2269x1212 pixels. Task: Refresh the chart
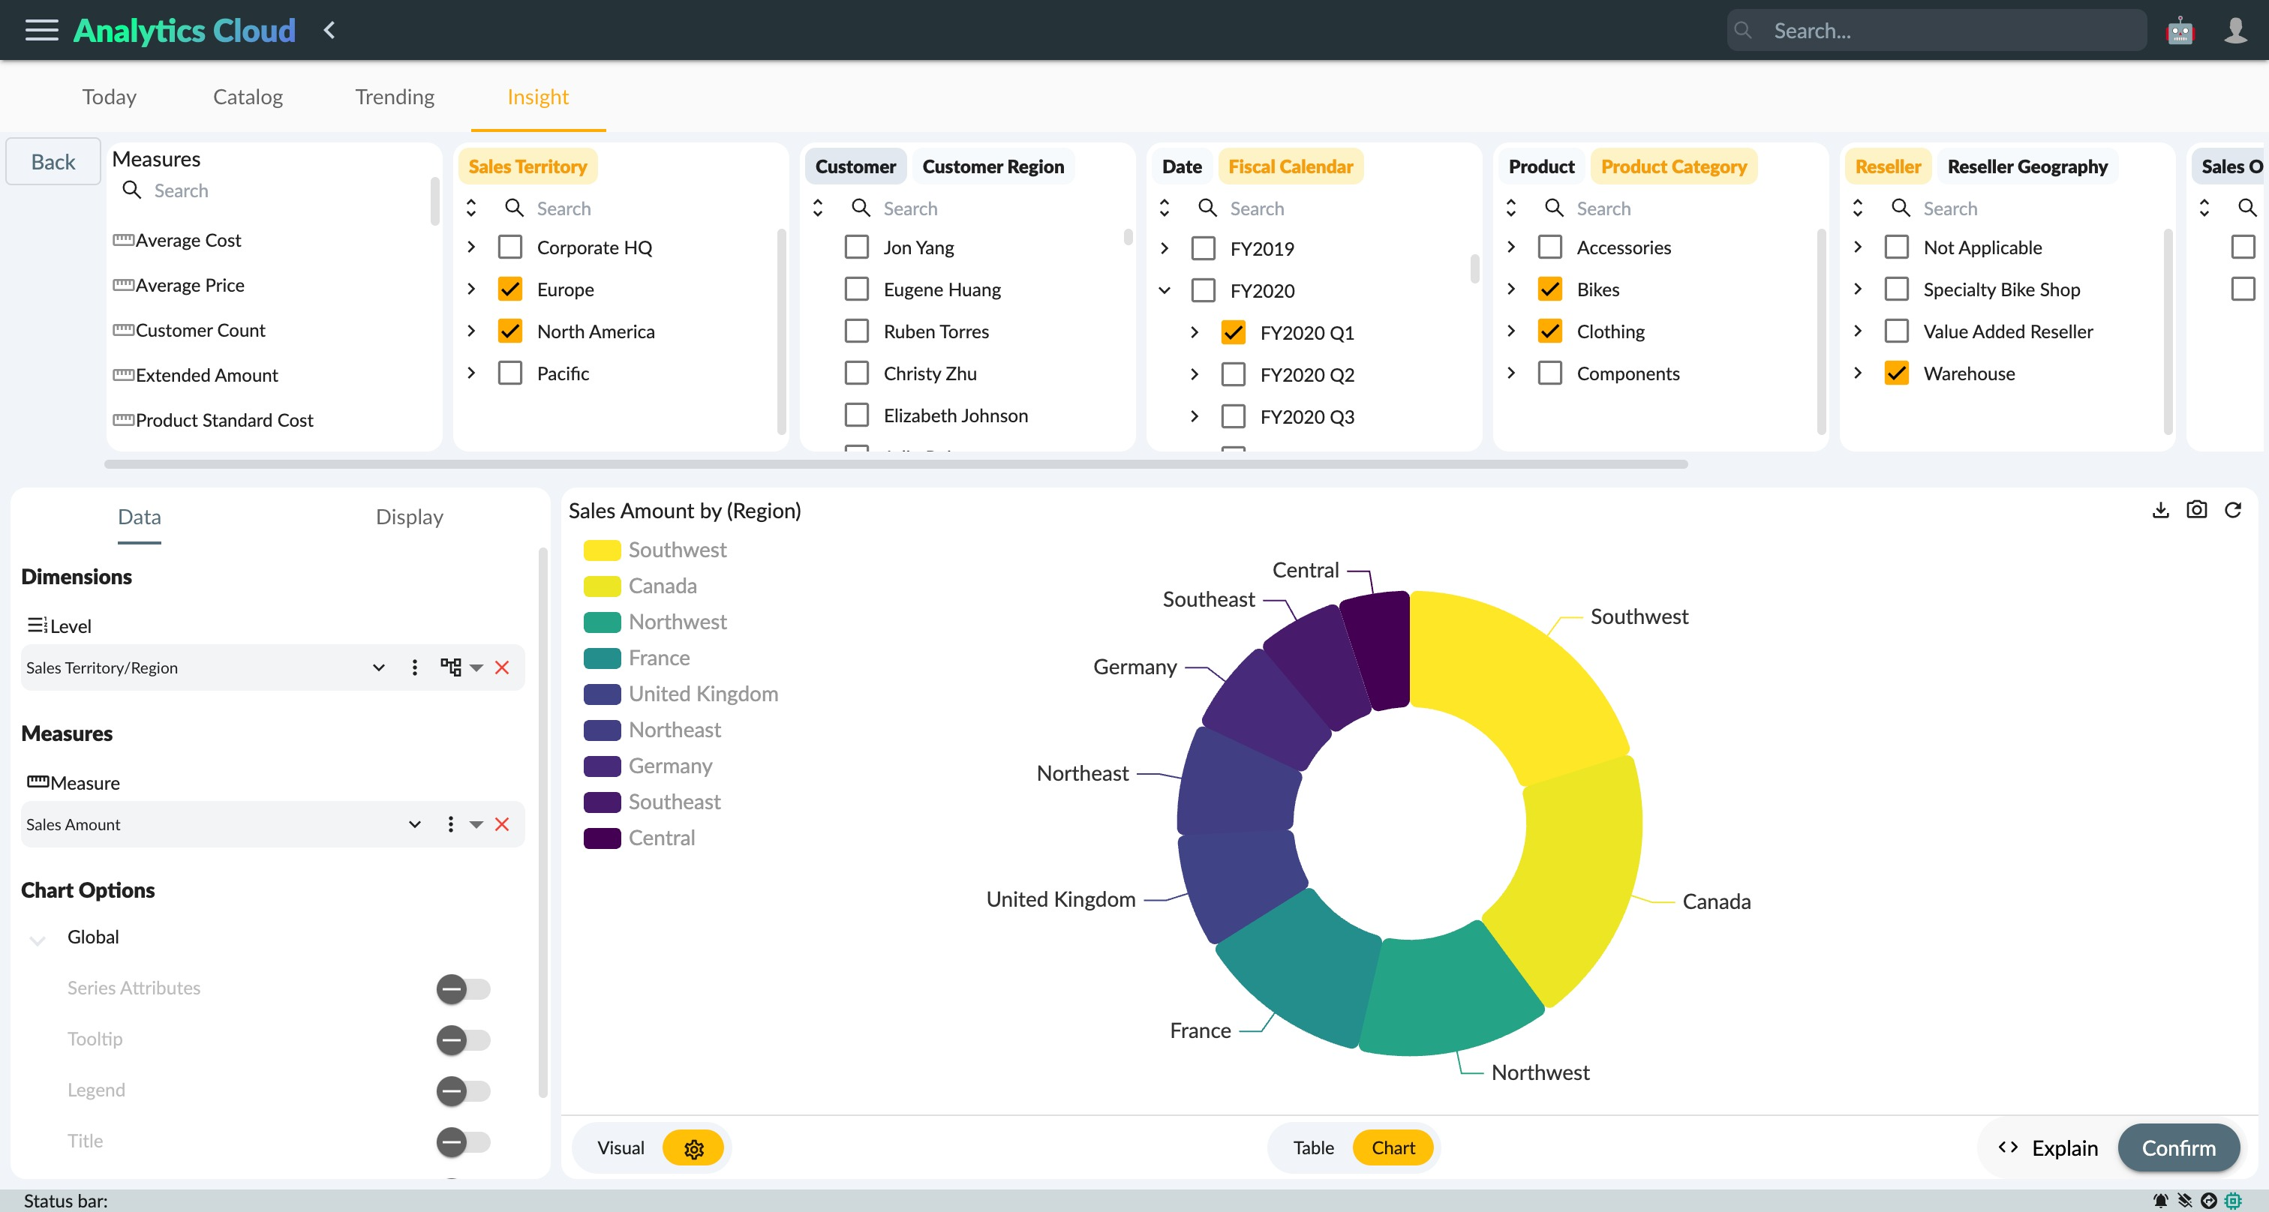point(2233,509)
